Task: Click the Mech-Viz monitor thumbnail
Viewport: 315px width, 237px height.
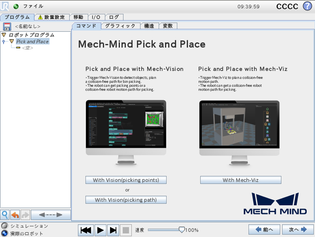Action: point(239,133)
